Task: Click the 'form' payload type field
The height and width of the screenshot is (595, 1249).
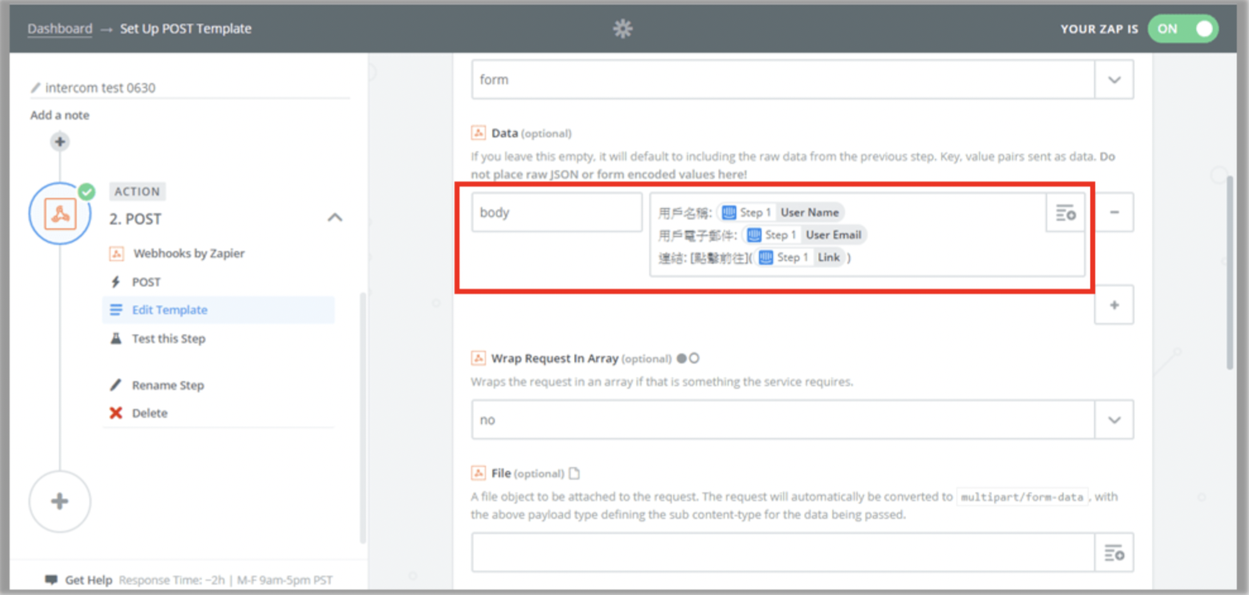Action: click(x=783, y=80)
